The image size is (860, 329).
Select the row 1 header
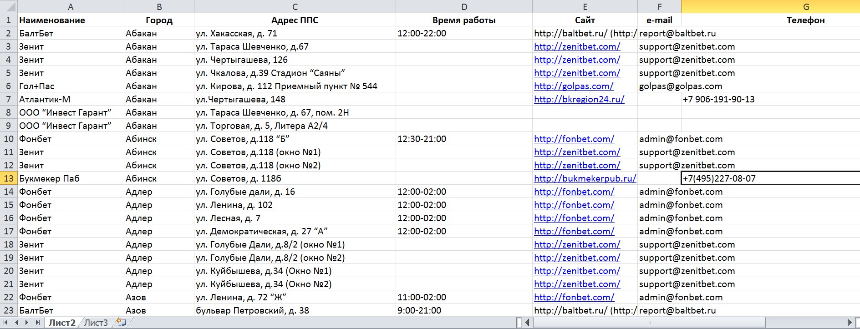tap(8, 20)
